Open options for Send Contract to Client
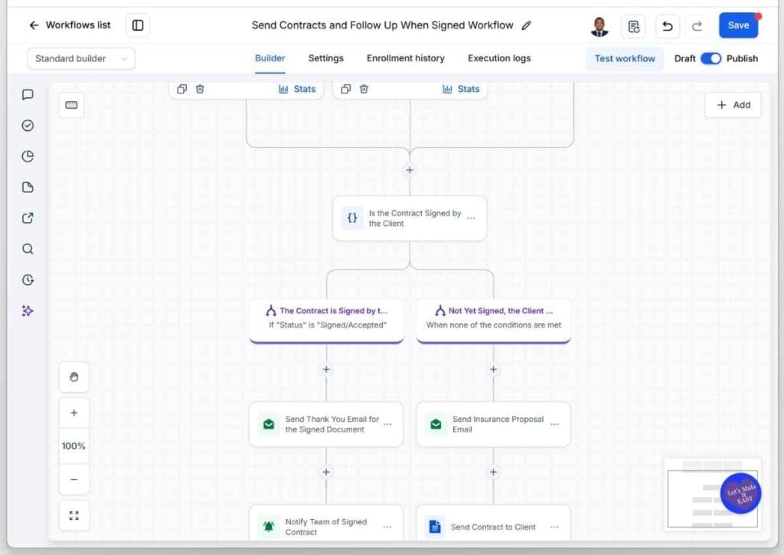 pos(554,527)
